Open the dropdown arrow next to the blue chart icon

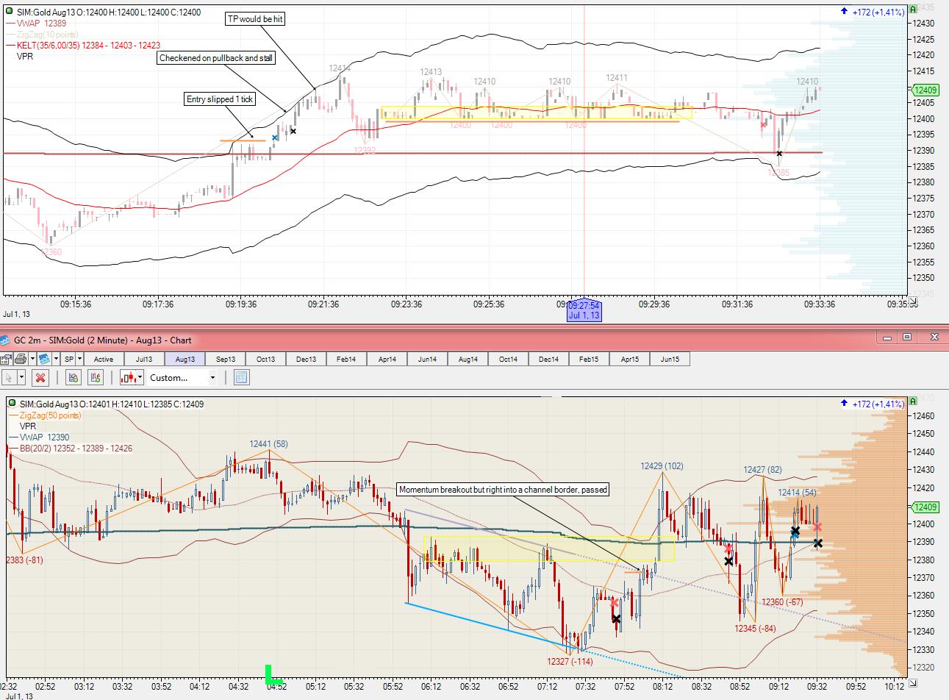pos(54,359)
